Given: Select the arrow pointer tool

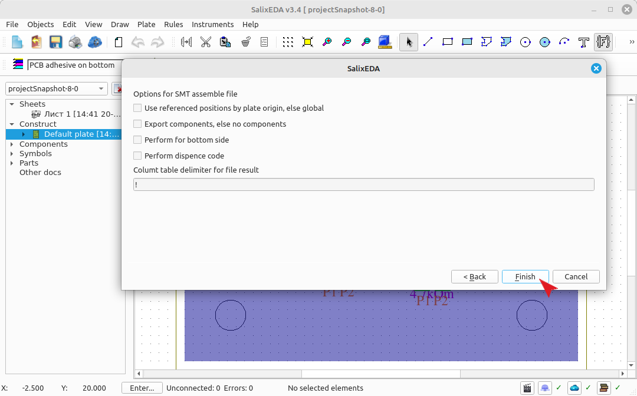Looking at the screenshot, I should (408, 42).
